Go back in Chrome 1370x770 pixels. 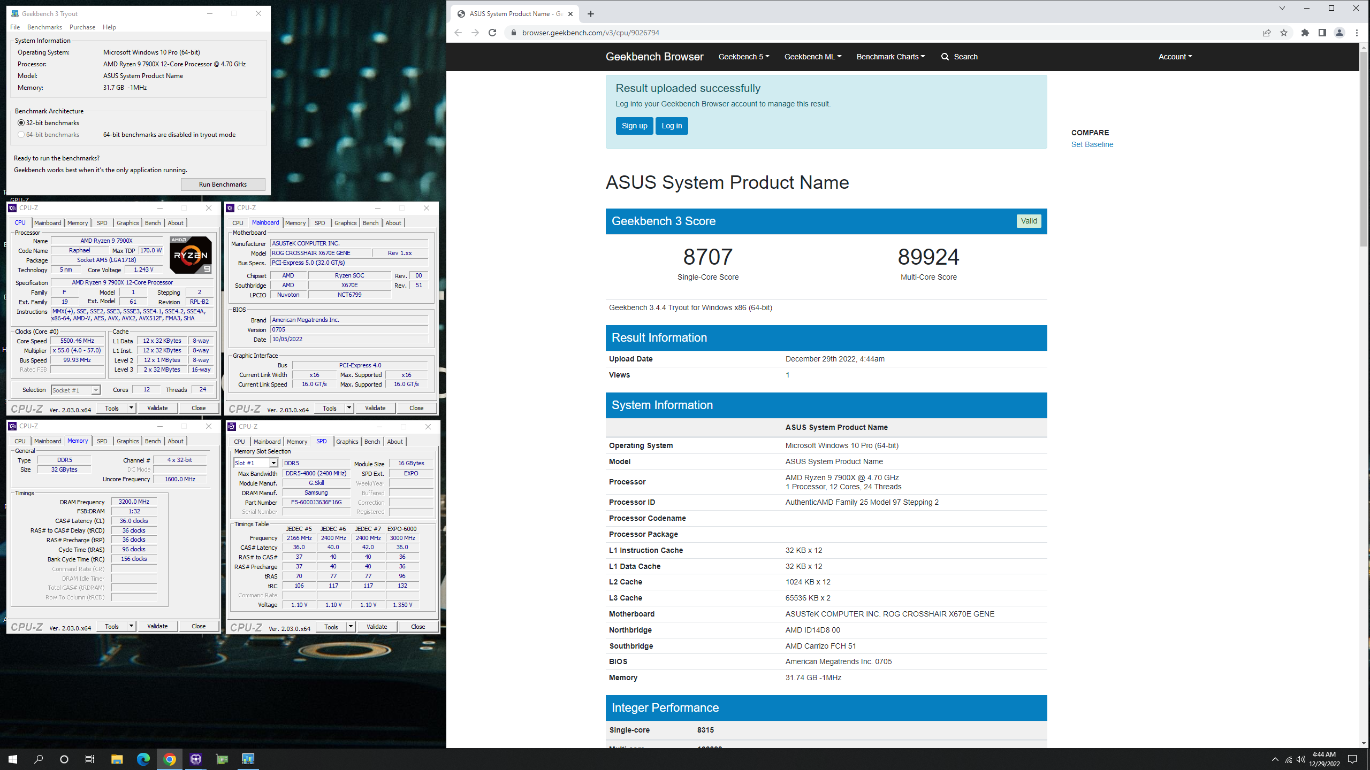tap(458, 33)
